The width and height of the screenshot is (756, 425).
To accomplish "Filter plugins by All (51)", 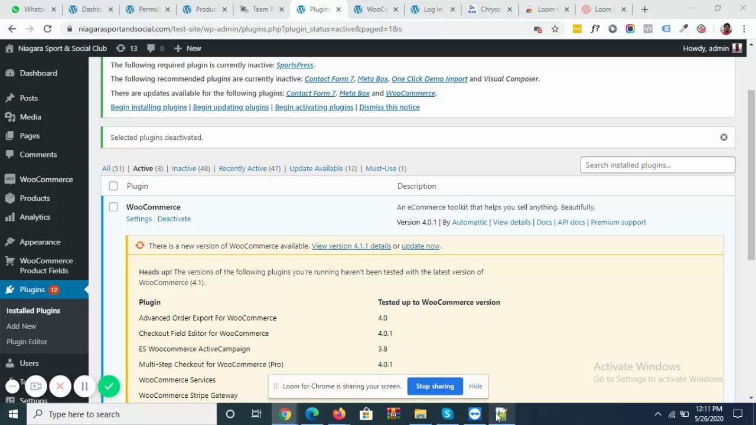I will pyautogui.click(x=113, y=168).
